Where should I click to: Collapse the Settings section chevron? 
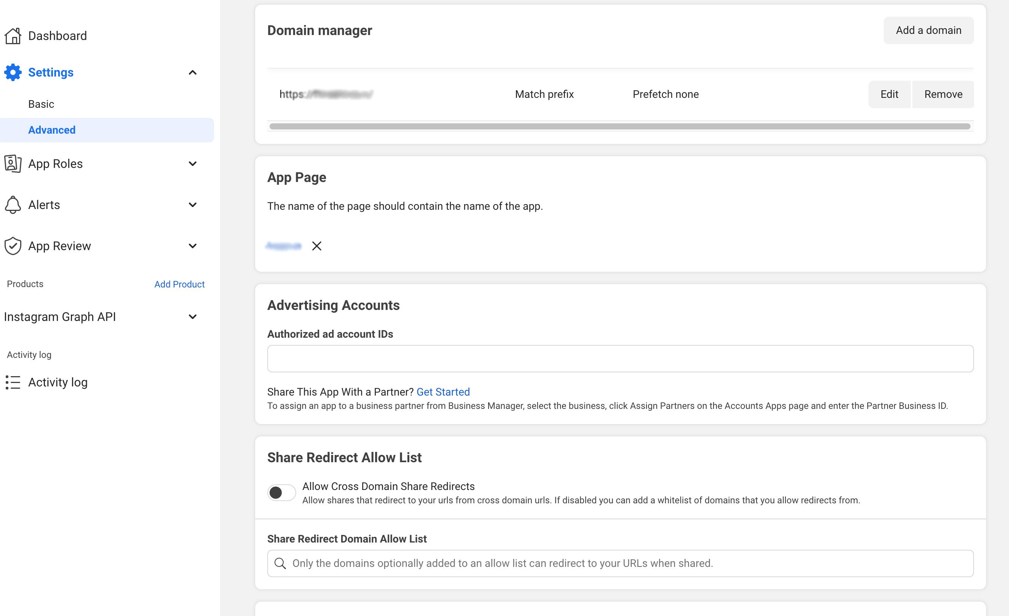192,72
